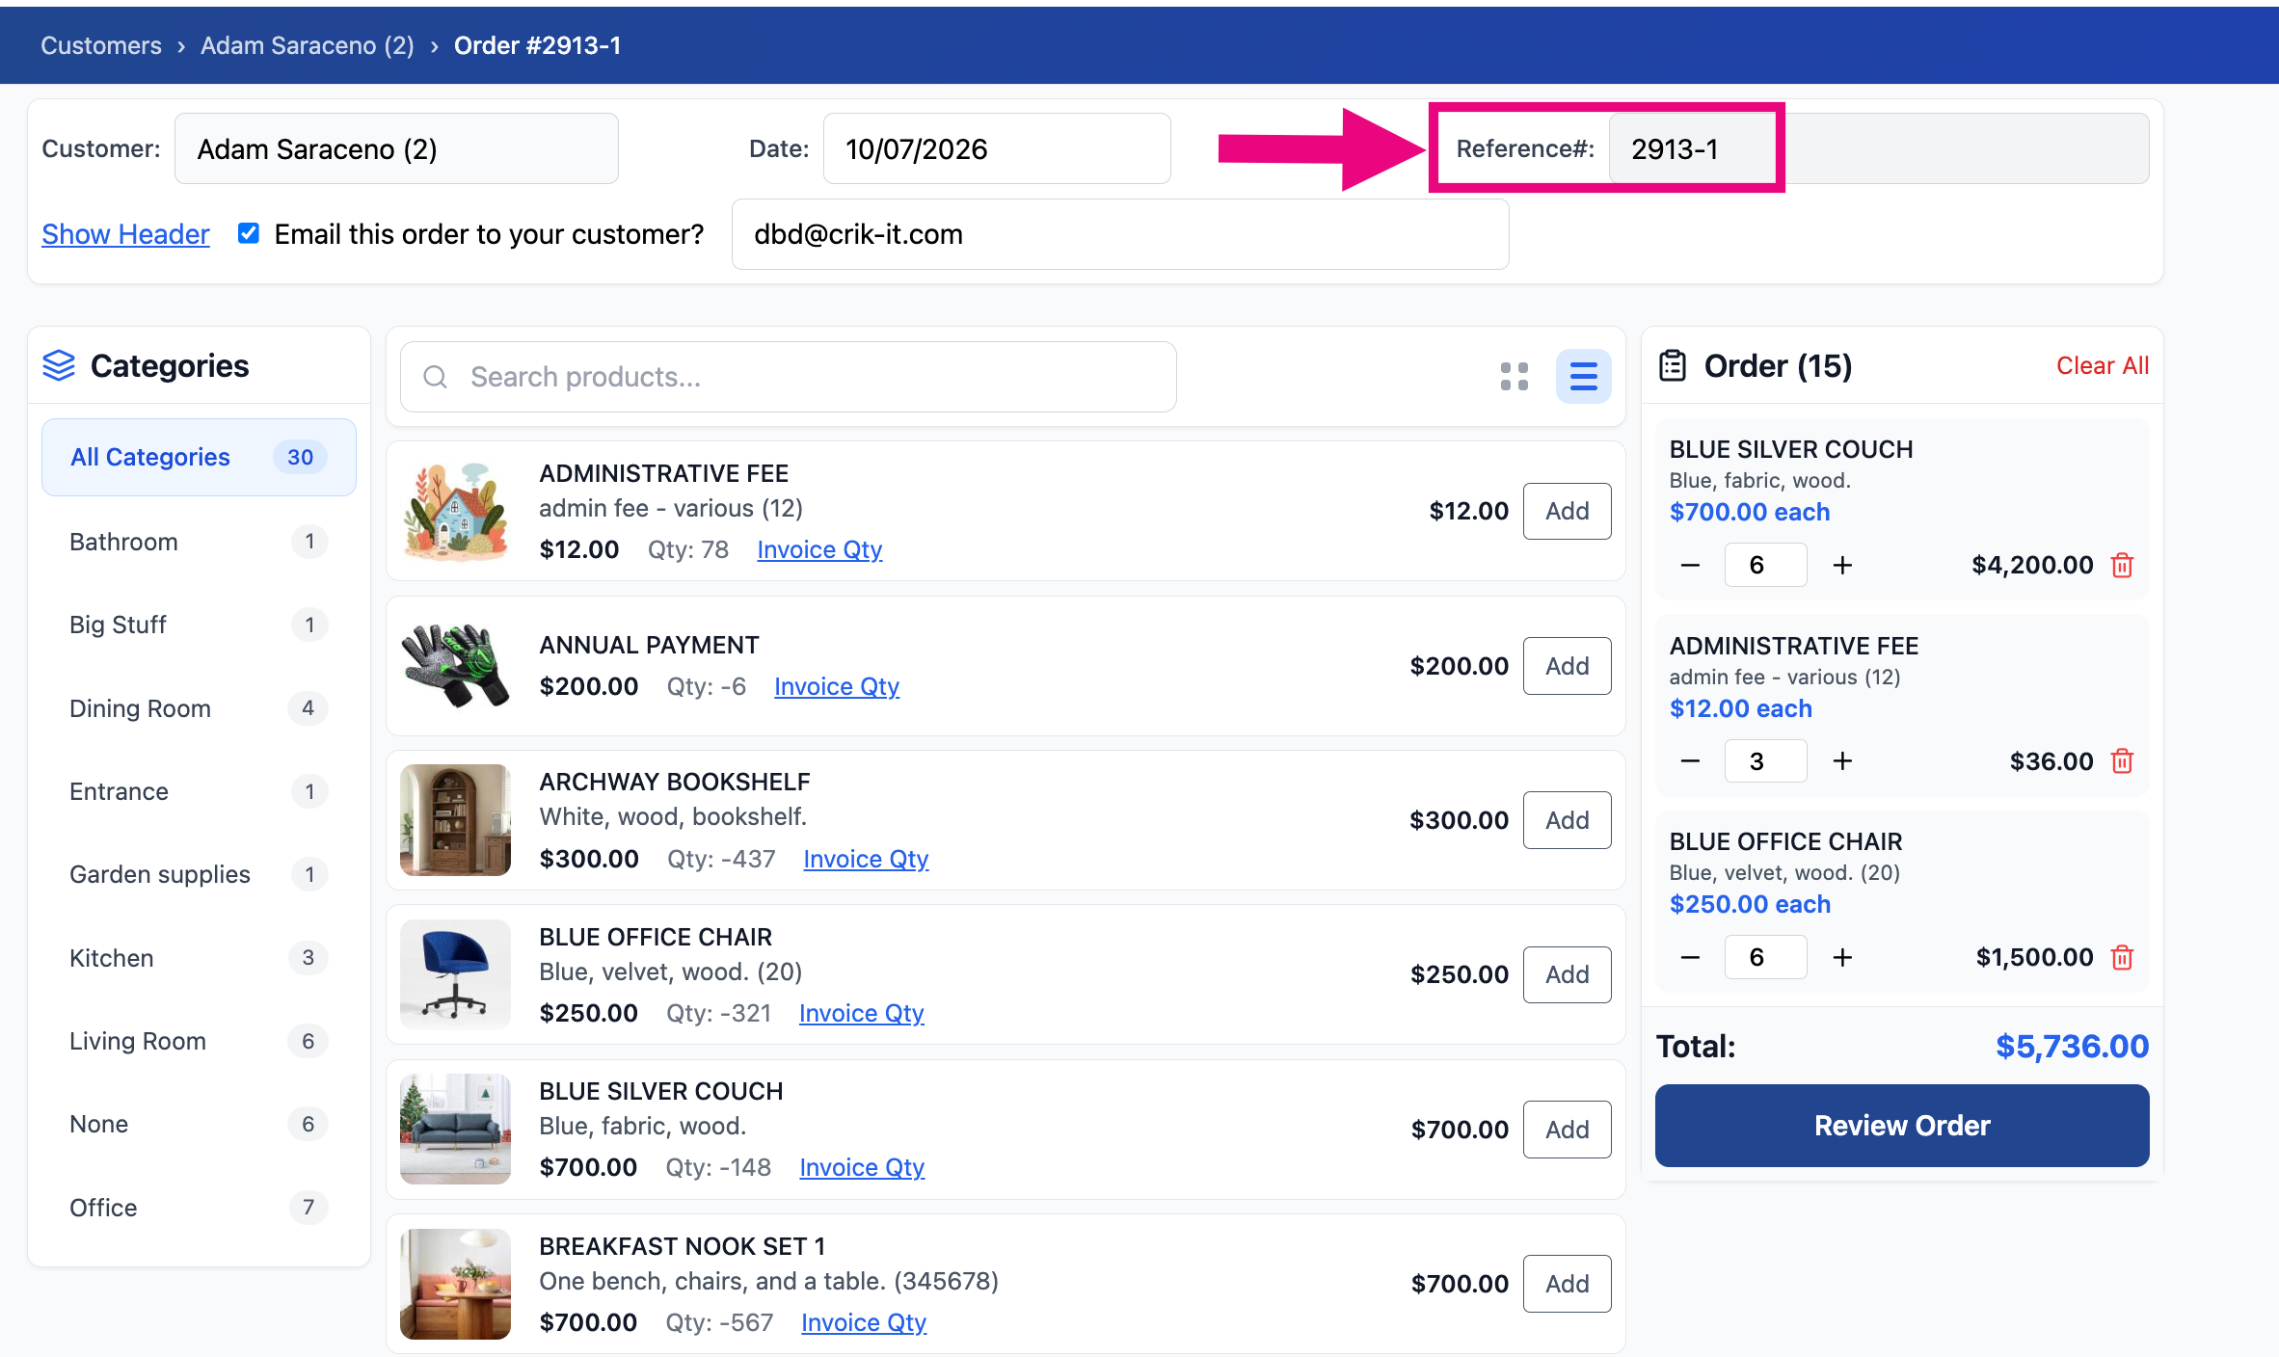Decrease Administrative Fee order quantity
This screenshot has width=2279, height=1357.
(x=1690, y=761)
